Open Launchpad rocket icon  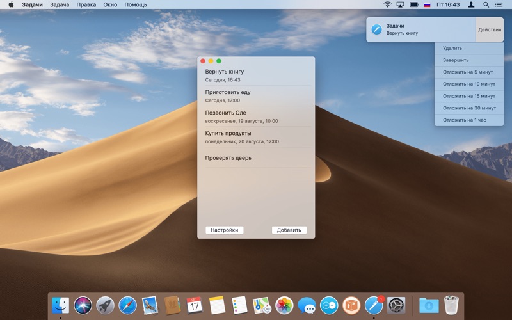point(105,306)
